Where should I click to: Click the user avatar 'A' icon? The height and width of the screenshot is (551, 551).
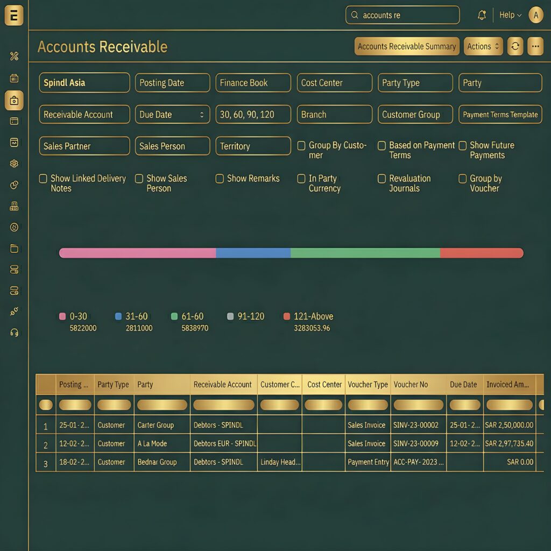coord(535,16)
